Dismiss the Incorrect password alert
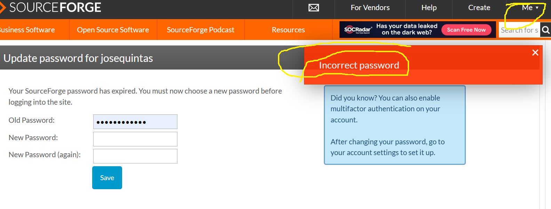The height and width of the screenshot is (209, 551). pyautogui.click(x=535, y=53)
